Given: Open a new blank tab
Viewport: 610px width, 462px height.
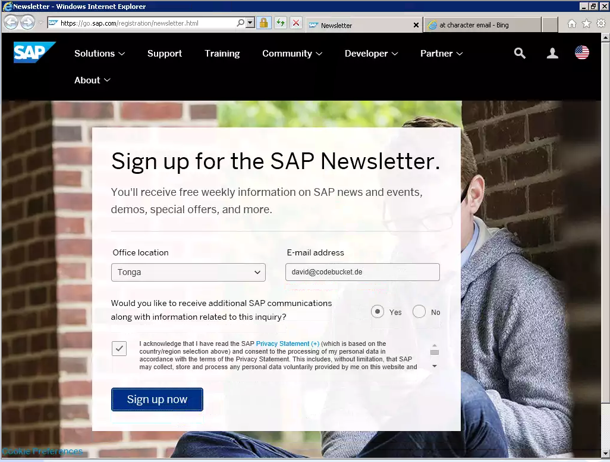Looking at the screenshot, I should tap(550, 25).
